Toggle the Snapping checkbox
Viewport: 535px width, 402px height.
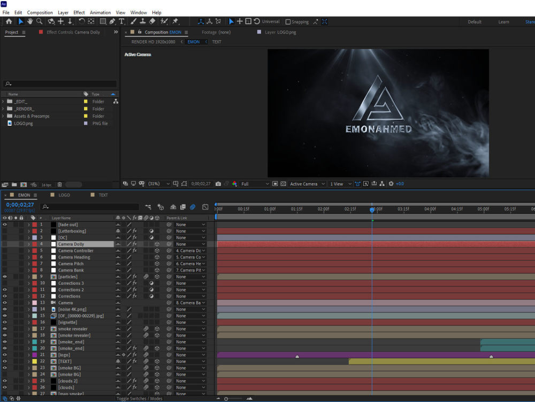[x=288, y=22]
